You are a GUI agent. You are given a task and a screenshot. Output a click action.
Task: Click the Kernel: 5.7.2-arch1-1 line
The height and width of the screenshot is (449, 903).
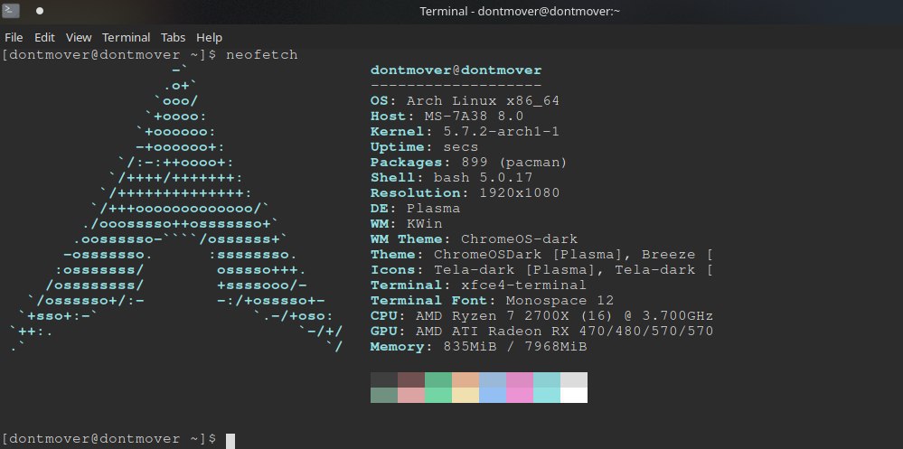coord(465,132)
